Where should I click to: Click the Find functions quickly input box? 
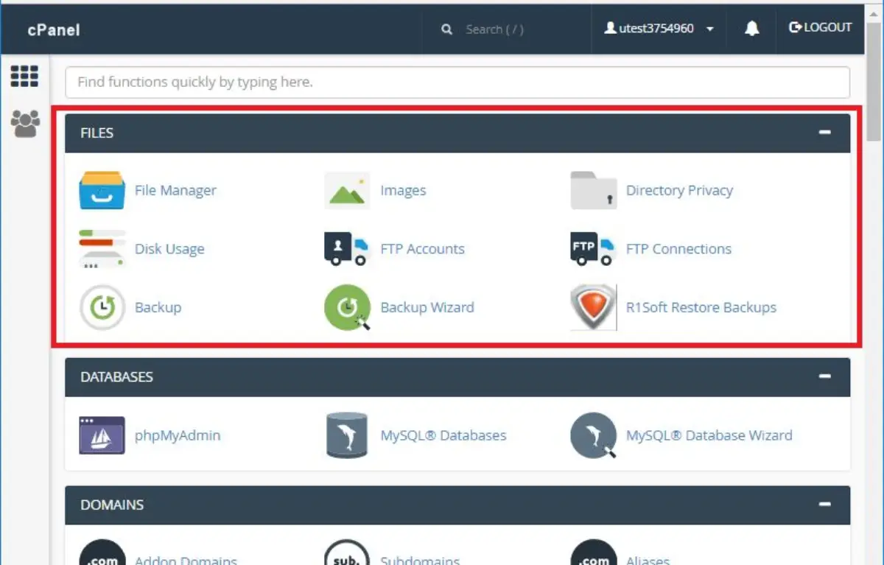tap(457, 83)
